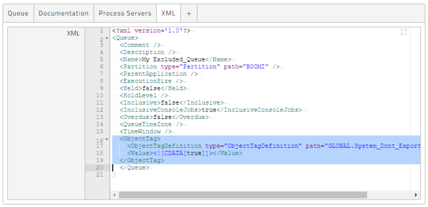Click the Description tag on line 4
Screen dimensions: 428x207
(x=148, y=52)
